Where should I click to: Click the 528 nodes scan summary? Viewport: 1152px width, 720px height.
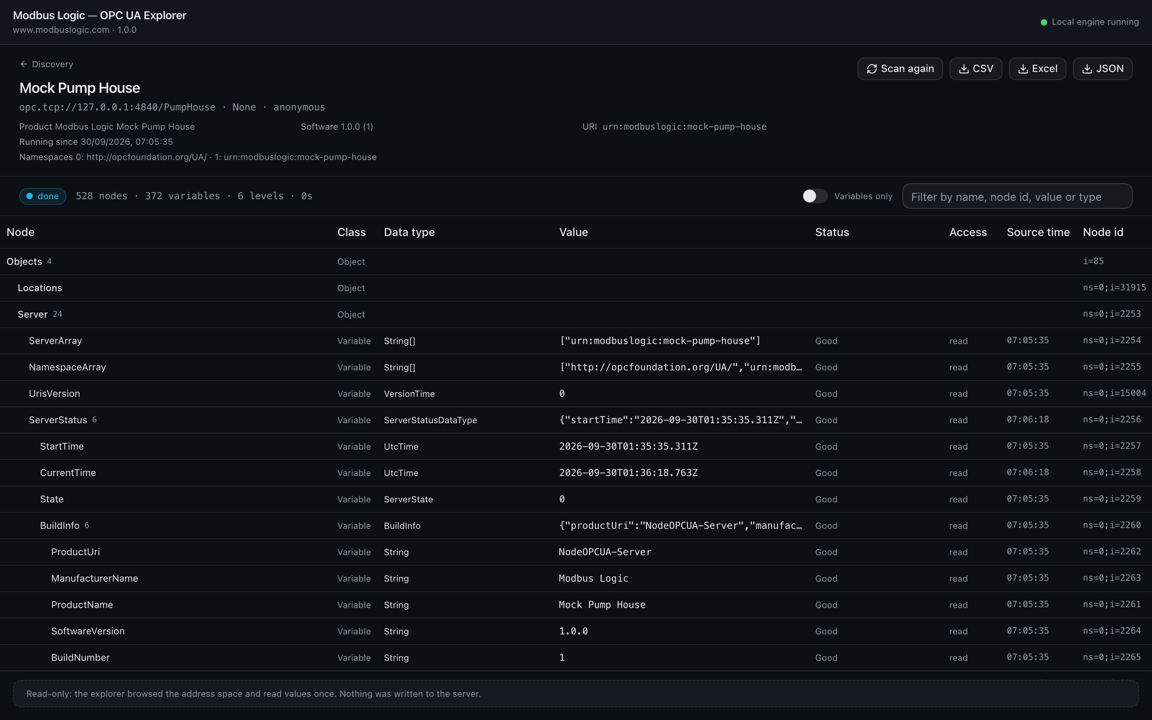[101, 196]
